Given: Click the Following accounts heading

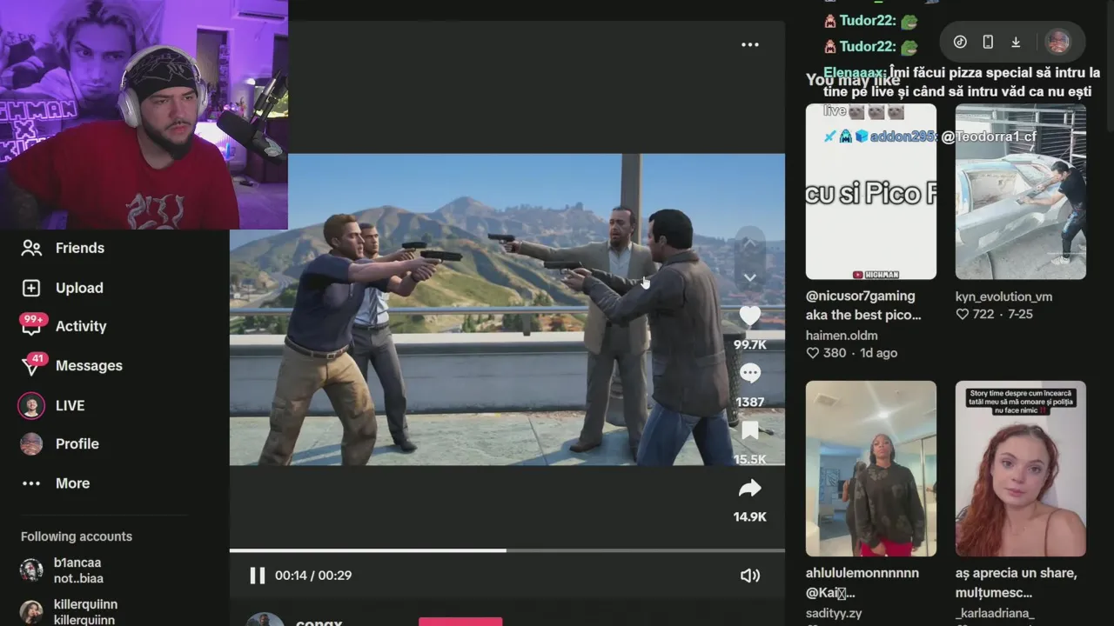Looking at the screenshot, I should 77,536.
